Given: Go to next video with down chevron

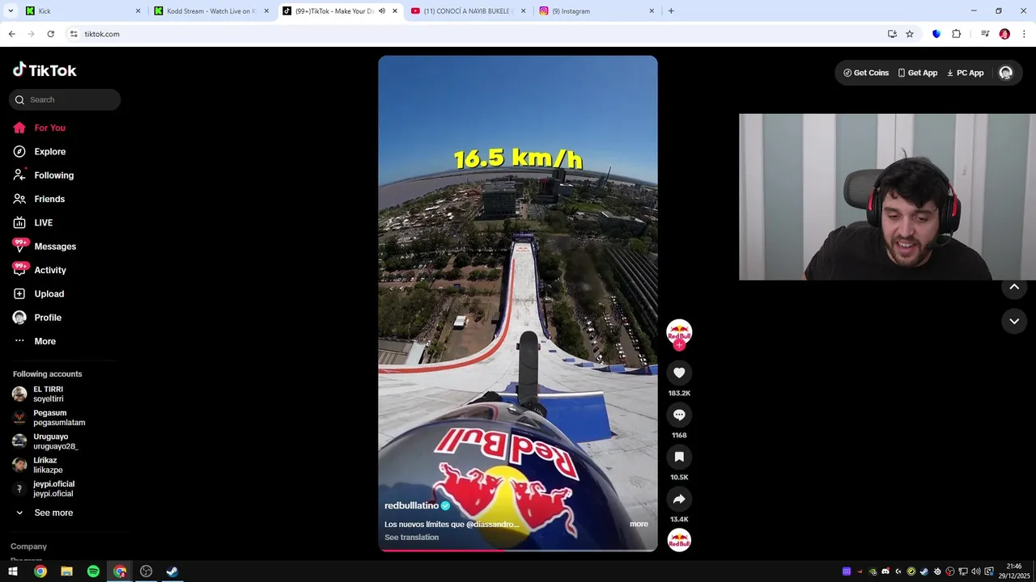Looking at the screenshot, I should click(x=1014, y=321).
